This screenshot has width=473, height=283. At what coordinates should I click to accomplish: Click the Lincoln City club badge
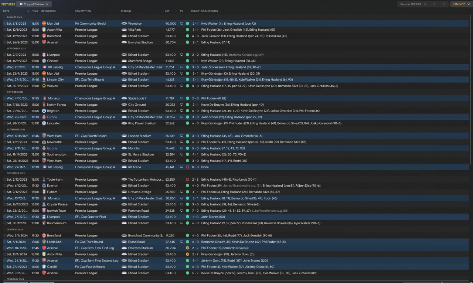tap(44, 80)
